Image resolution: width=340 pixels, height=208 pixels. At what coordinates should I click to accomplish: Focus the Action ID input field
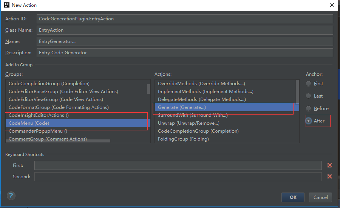point(185,19)
